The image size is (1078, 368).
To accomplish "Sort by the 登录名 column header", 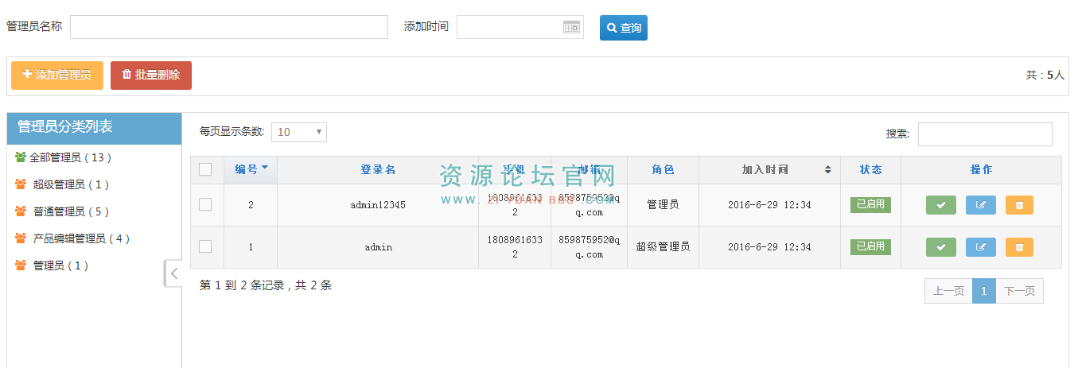I will [378, 170].
